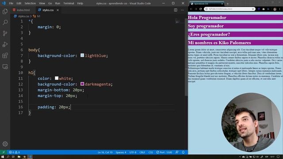Change indentation via Spaces: 4
The image size is (283, 159).
point(121,152)
